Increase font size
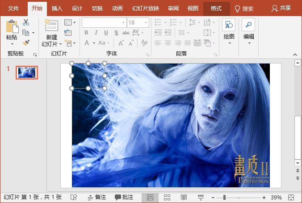Viewport: 302px width, 203px height. (121, 43)
